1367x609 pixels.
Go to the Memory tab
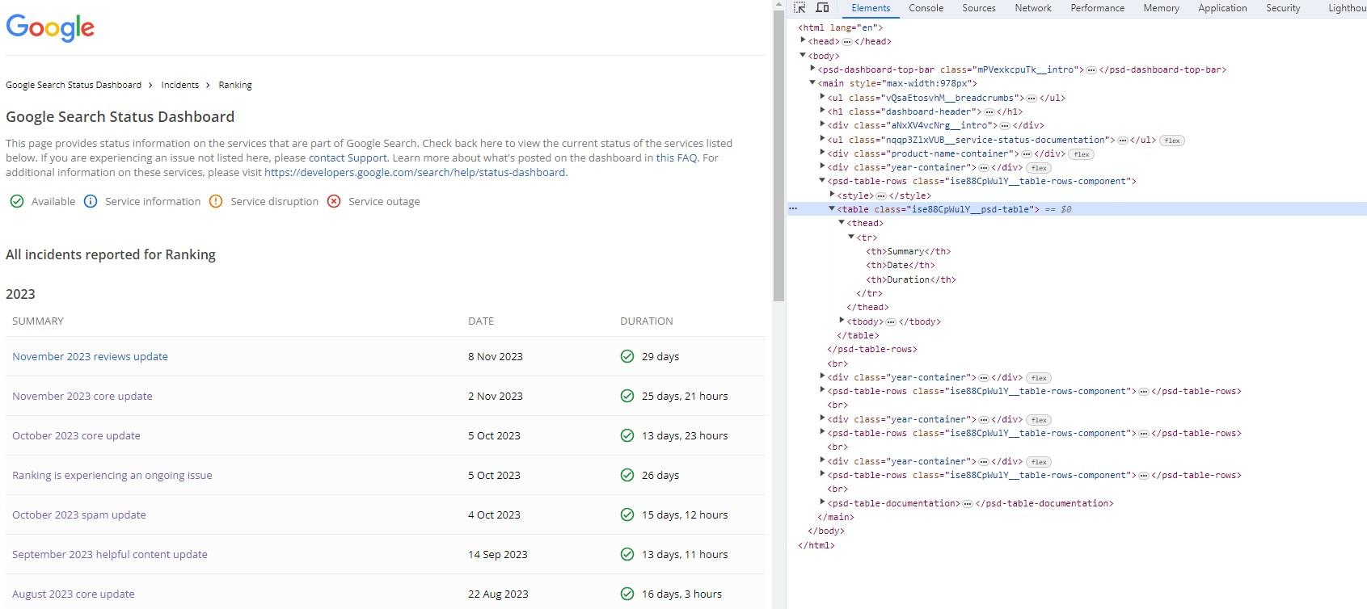(1161, 8)
